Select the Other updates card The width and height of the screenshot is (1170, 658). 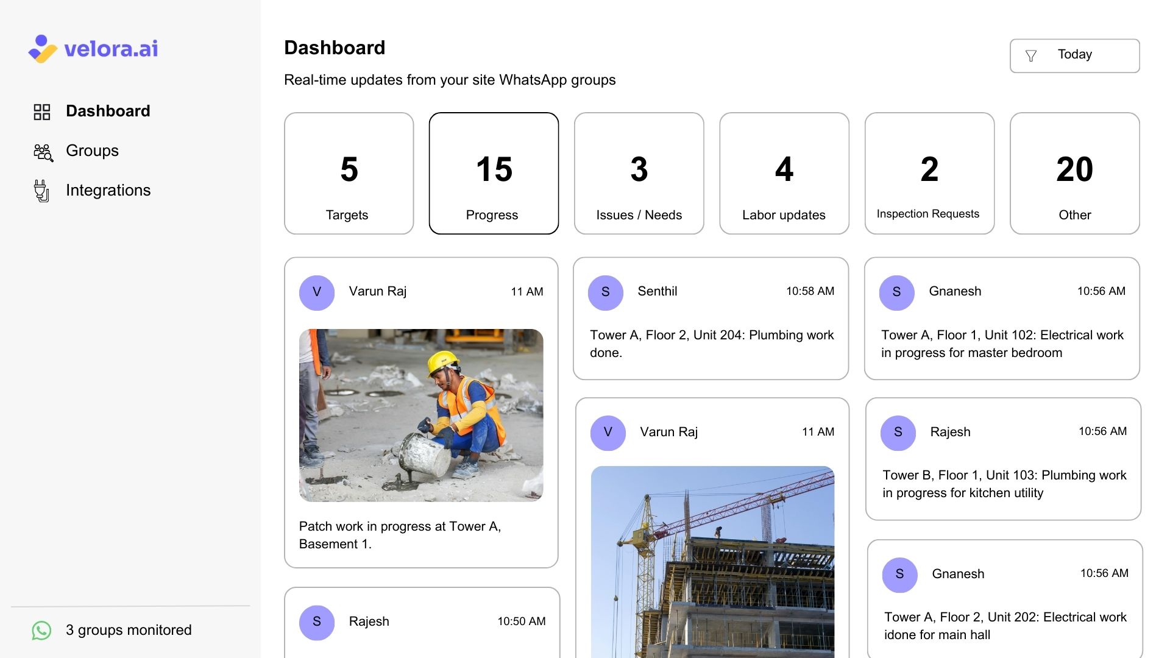point(1074,173)
